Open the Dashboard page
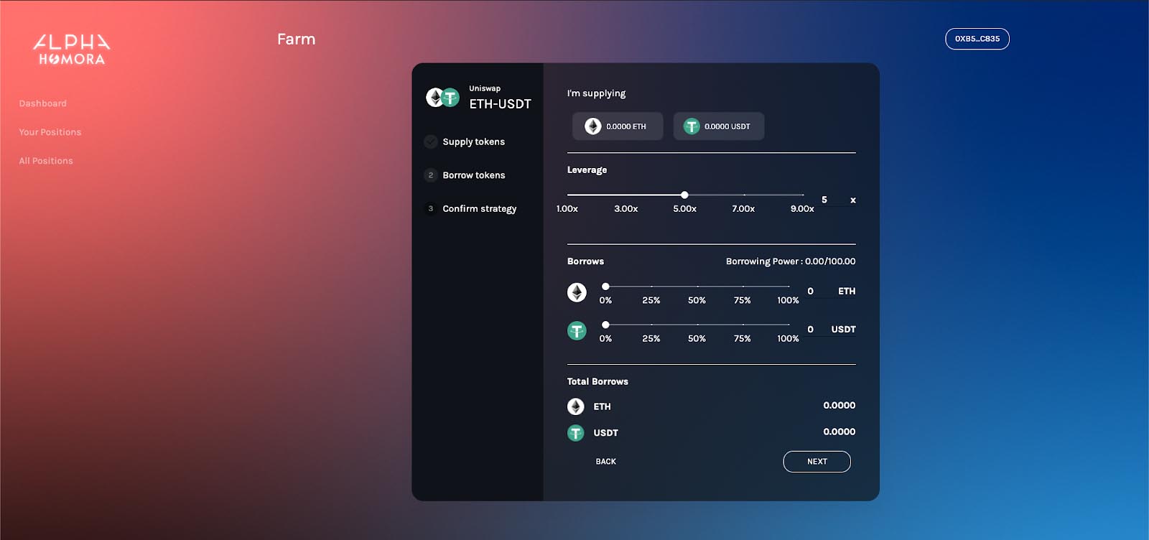Image resolution: width=1149 pixels, height=540 pixels. 43,103
